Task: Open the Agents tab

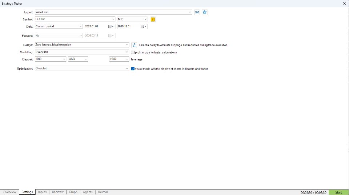Action: (x=88, y=192)
